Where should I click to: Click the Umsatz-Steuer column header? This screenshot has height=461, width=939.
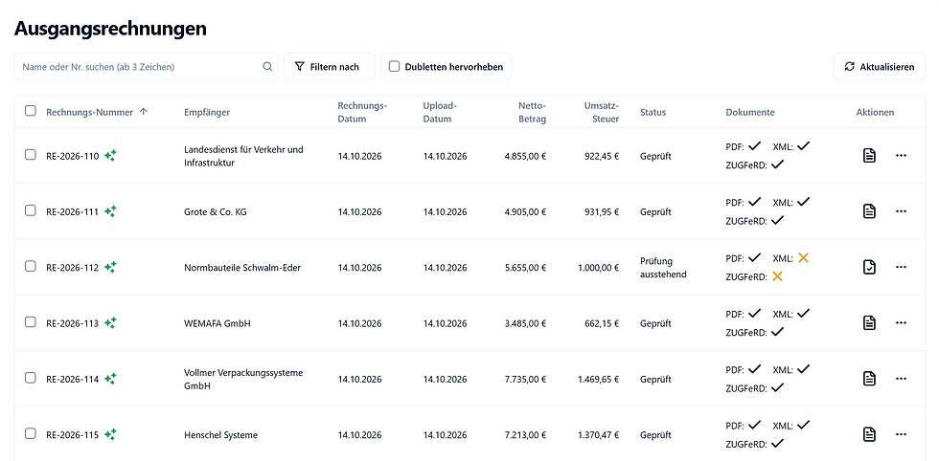tap(602, 112)
